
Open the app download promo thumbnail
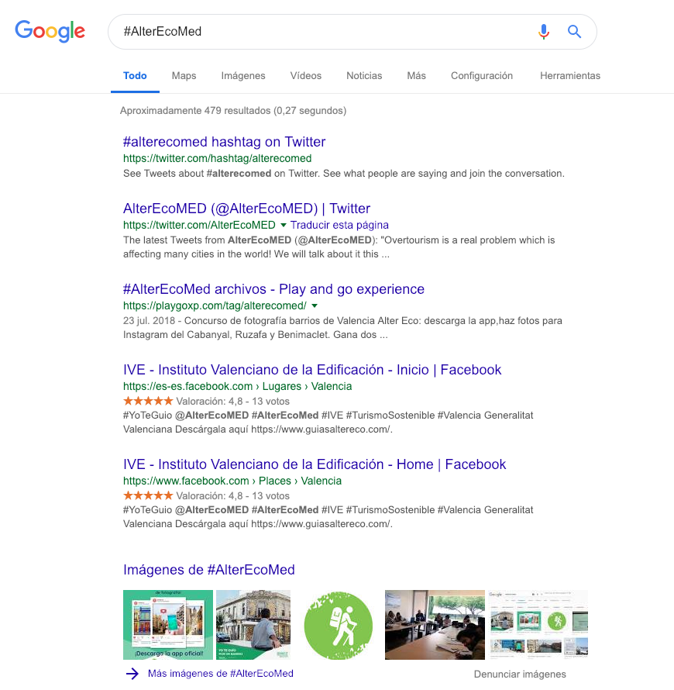click(168, 625)
